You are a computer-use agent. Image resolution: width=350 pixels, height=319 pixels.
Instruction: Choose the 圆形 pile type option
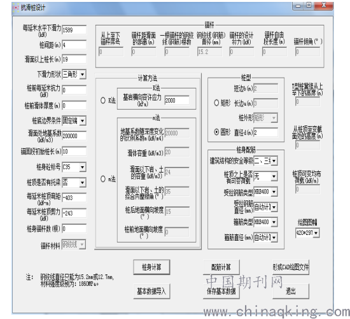tap(216, 132)
